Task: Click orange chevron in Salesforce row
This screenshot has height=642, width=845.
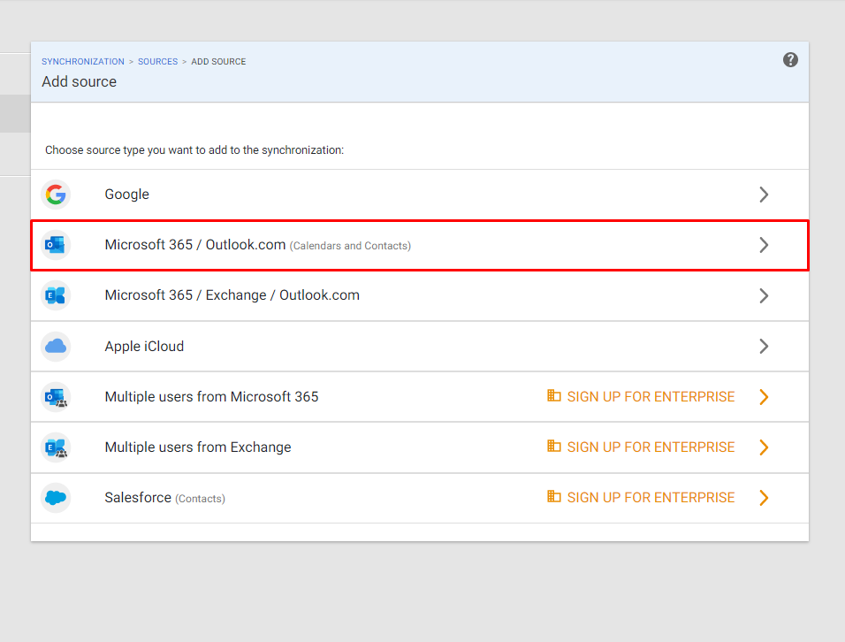Action: [764, 498]
